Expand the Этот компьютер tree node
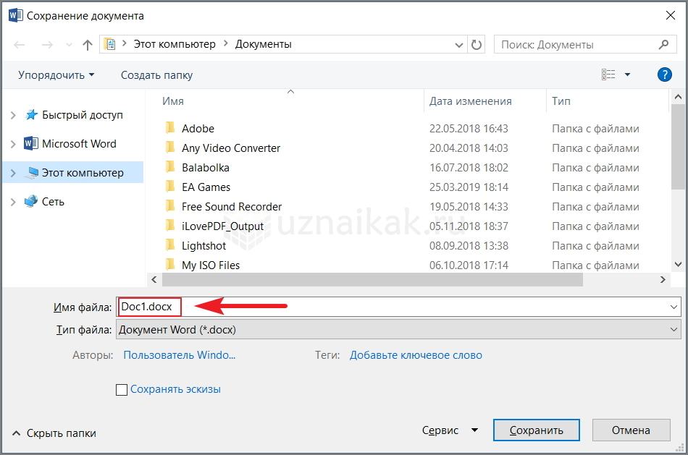The width and height of the screenshot is (688, 455). point(13,173)
